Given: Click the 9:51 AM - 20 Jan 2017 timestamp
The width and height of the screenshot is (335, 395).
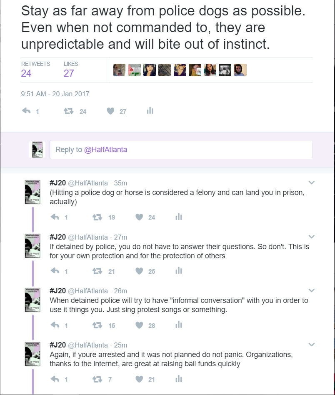Looking at the screenshot, I should point(55,94).
